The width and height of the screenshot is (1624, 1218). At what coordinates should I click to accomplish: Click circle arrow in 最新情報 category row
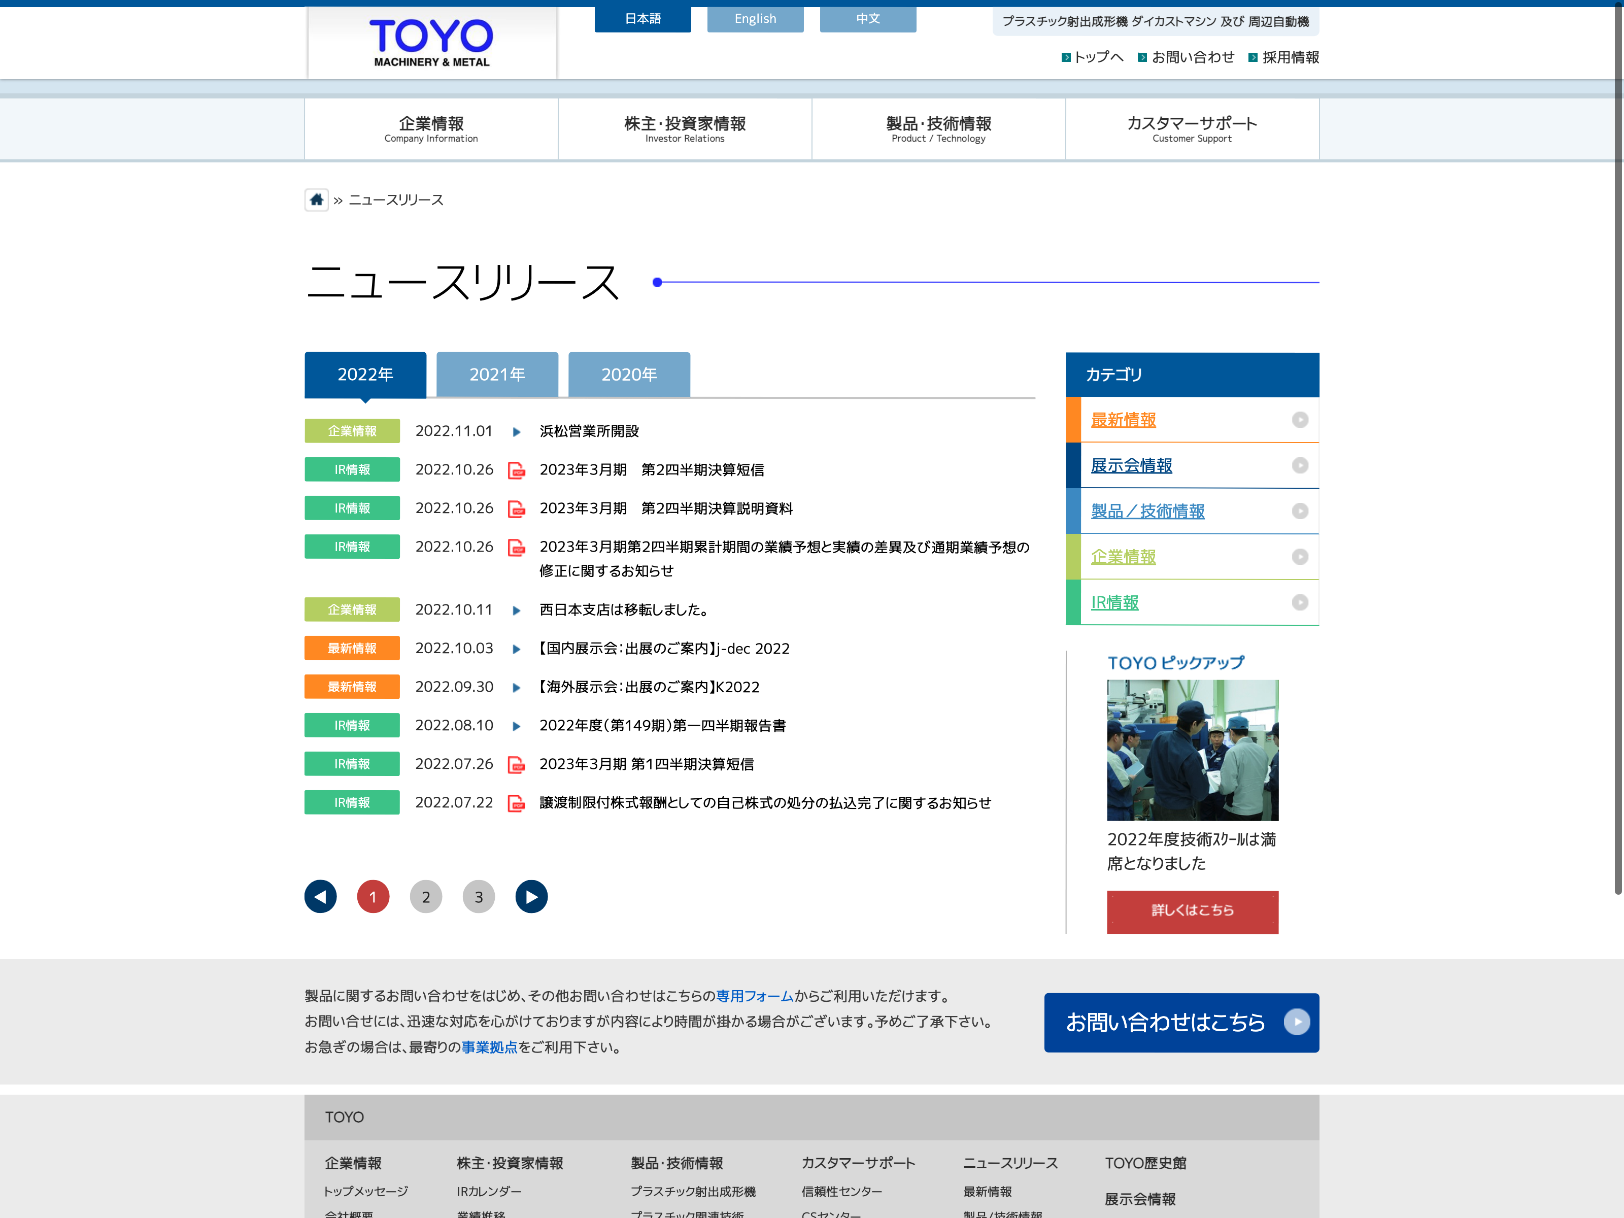coord(1300,420)
